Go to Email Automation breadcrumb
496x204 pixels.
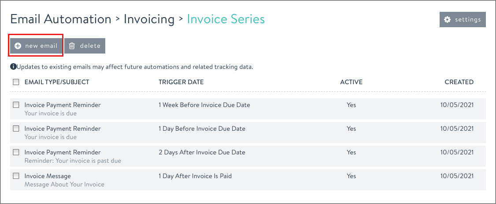tap(61, 19)
